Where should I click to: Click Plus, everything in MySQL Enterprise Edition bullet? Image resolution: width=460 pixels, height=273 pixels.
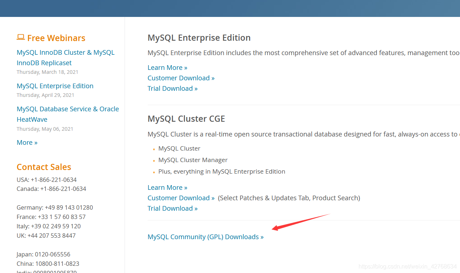pos(222,171)
